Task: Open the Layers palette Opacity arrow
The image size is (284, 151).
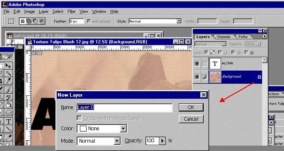Action: point(259,44)
